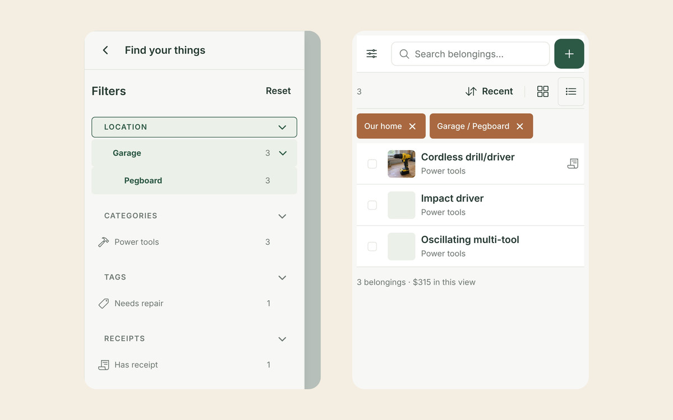Filter by Needs repair tag
The width and height of the screenshot is (673, 420).
[x=194, y=304]
